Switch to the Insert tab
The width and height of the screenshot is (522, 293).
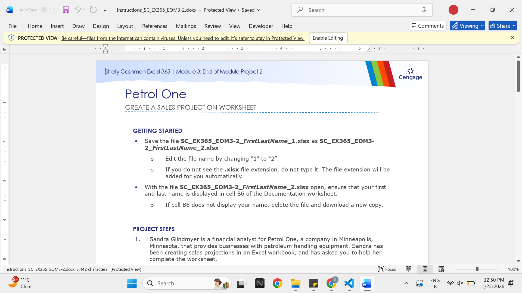point(57,26)
